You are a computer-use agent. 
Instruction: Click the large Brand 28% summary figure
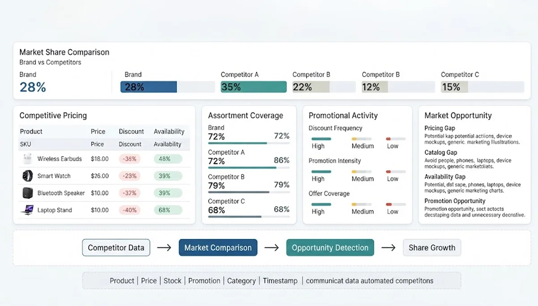click(x=33, y=87)
